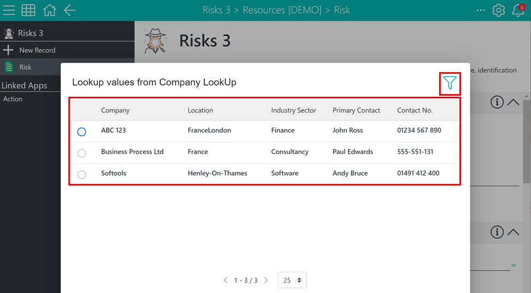
Task: Collapse the upper section chevron
Action: pyautogui.click(x=513, y=102)
